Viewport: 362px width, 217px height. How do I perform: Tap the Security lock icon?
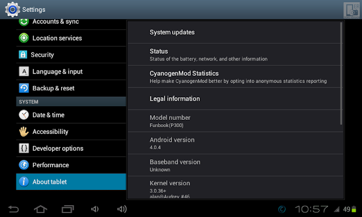(23, 55)
